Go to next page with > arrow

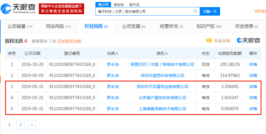[32, 124]
